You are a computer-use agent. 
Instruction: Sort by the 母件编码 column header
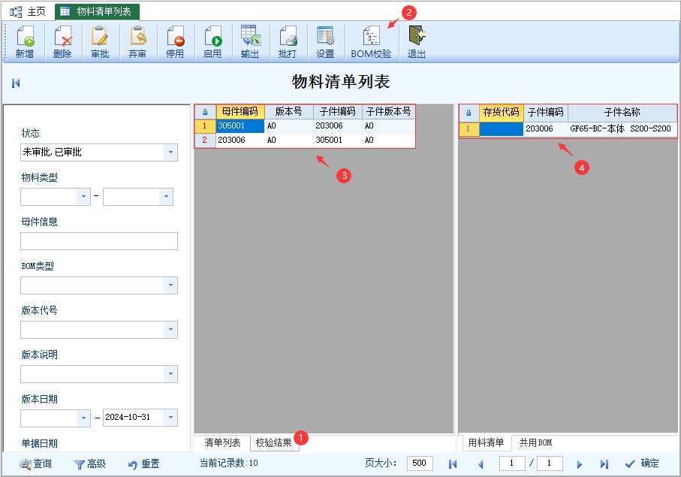240,112
